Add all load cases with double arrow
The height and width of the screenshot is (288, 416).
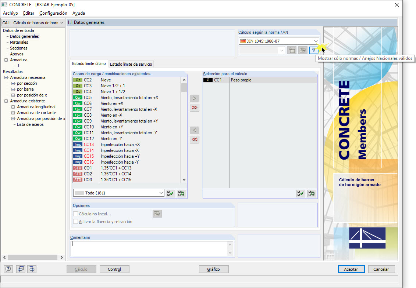[x=195, y=107]
